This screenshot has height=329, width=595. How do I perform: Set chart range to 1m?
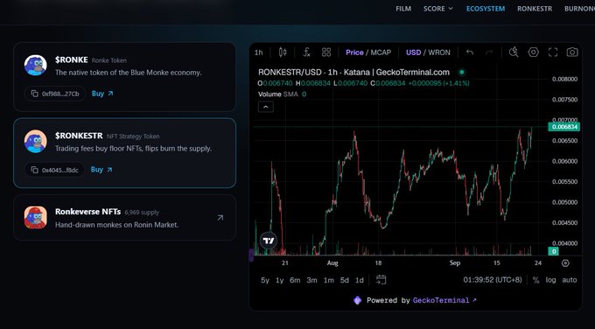pos(329,280)
